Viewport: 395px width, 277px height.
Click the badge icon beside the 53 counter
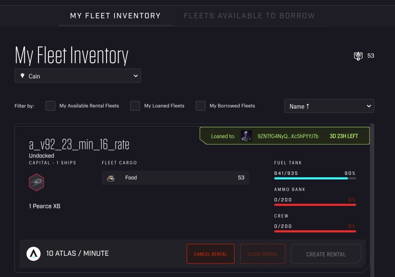(x=358, y=56)
